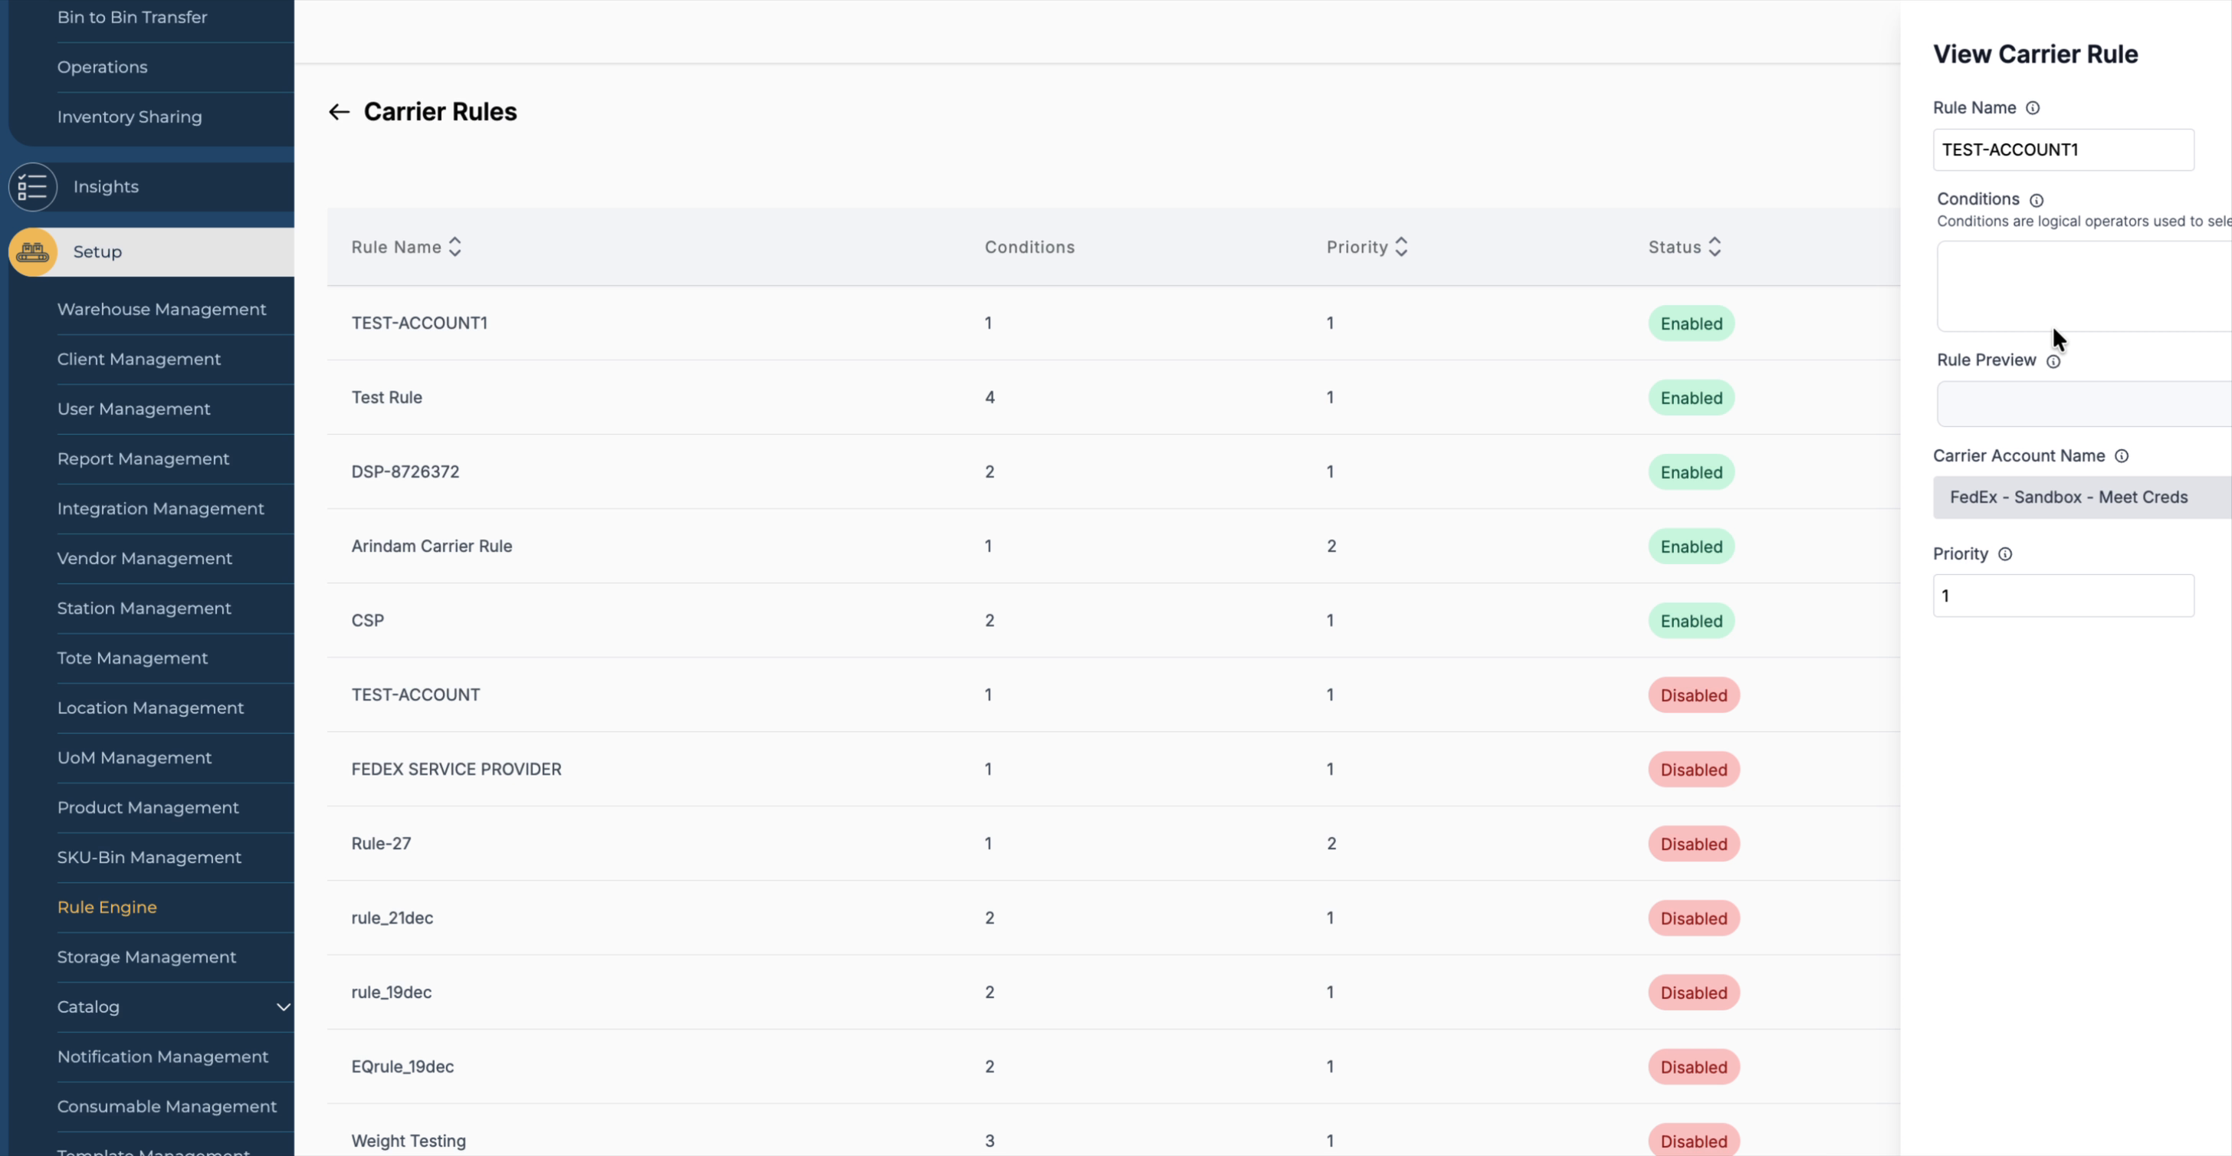Open the Insights list icon
This screenshot has width=2232, height=1156.
pos(33,186)
